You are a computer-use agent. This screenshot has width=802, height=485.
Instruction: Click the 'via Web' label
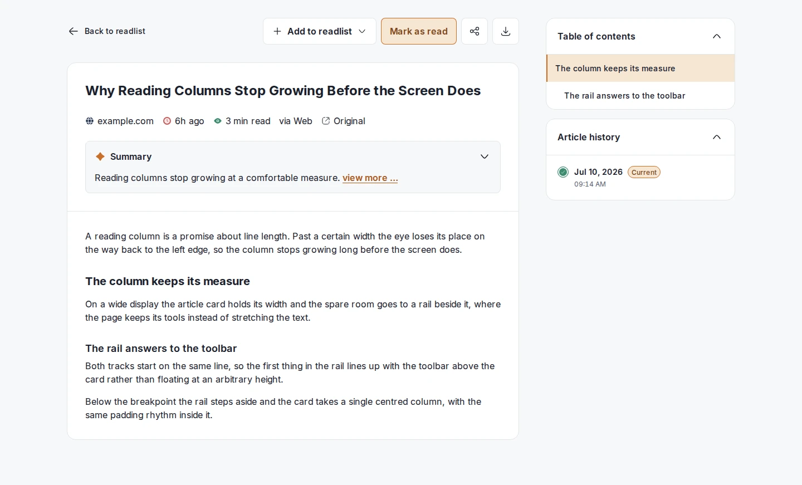pos(296,121)
